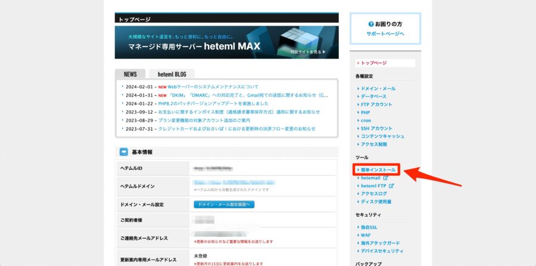Click external link icon beside heteml FTP
The width and height of the screenshot is (536, 266).
391,185
